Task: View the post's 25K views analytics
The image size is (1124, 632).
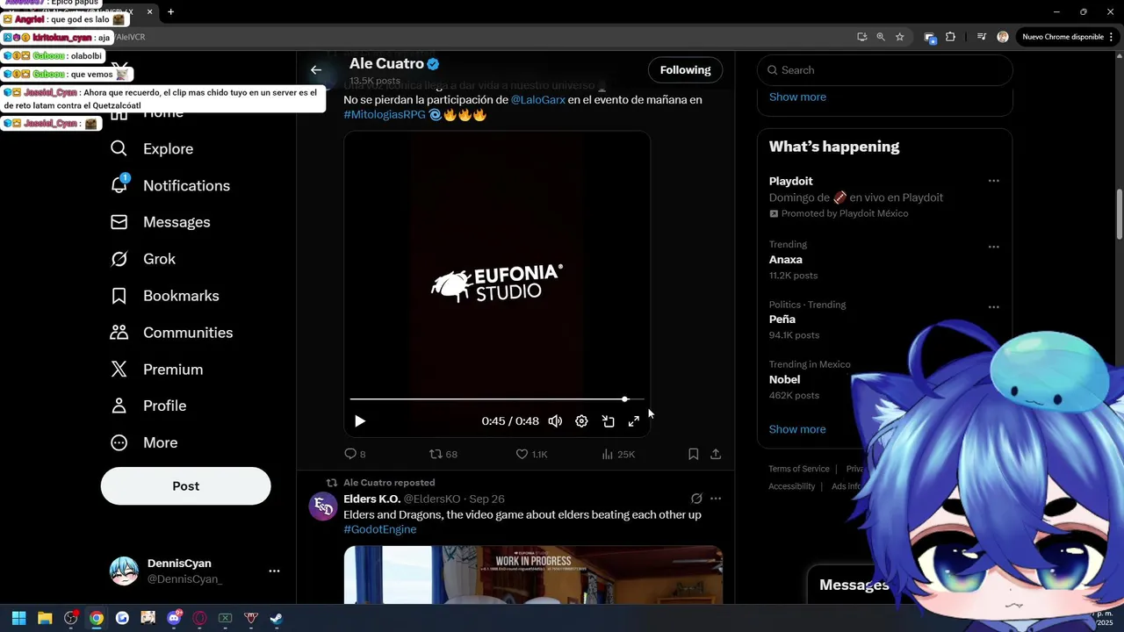Action: pos(618,454)
